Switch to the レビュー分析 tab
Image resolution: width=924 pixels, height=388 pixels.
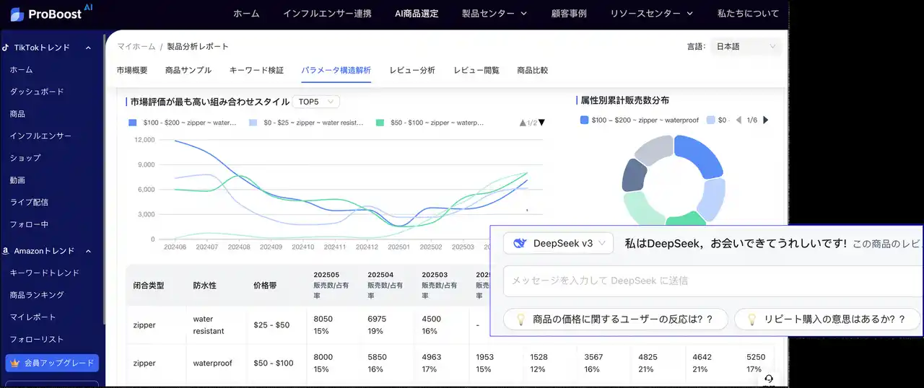412,71
